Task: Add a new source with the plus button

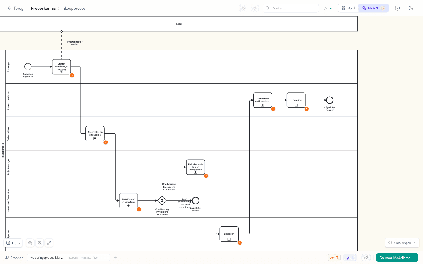Action: click(115, 257)
